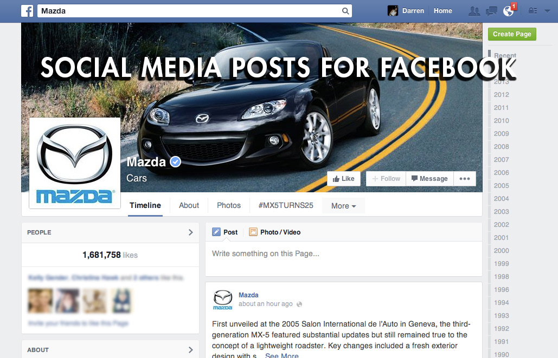This screenshot has height=358, width=558.
Task: Open the Photos tab
Action: pos(229,205)
